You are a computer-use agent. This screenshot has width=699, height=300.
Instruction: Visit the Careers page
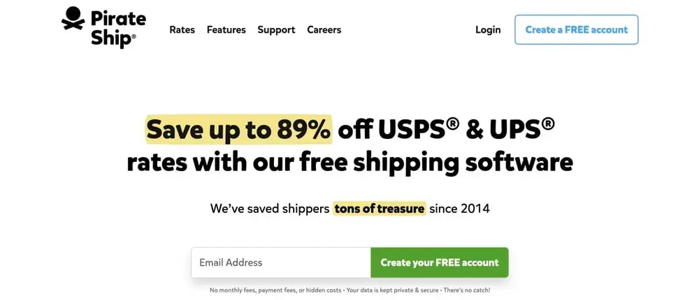[324, 30]
